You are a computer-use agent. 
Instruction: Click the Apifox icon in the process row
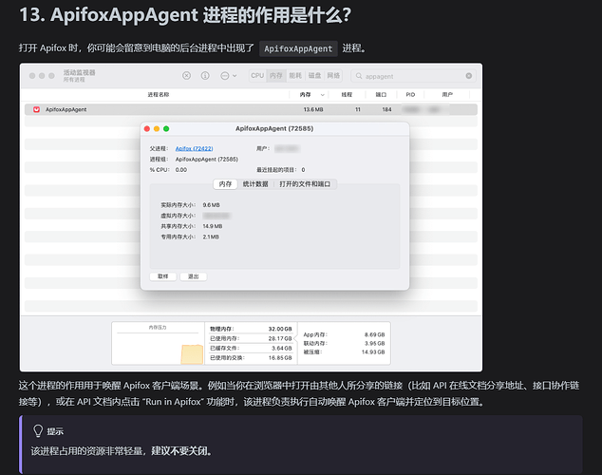click(36, 109)
